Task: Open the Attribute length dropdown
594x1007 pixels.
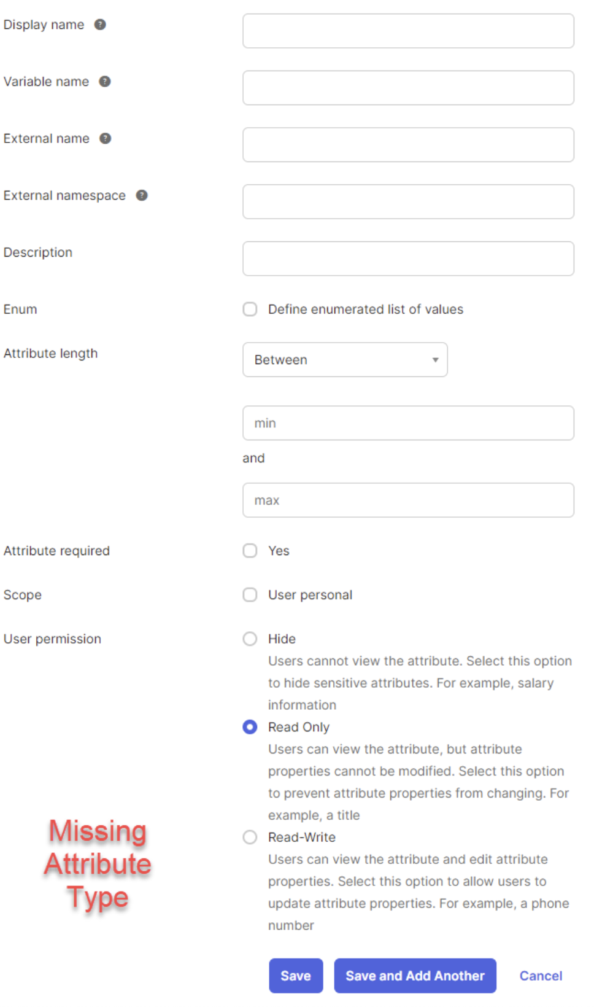Action: pos(345,360)
